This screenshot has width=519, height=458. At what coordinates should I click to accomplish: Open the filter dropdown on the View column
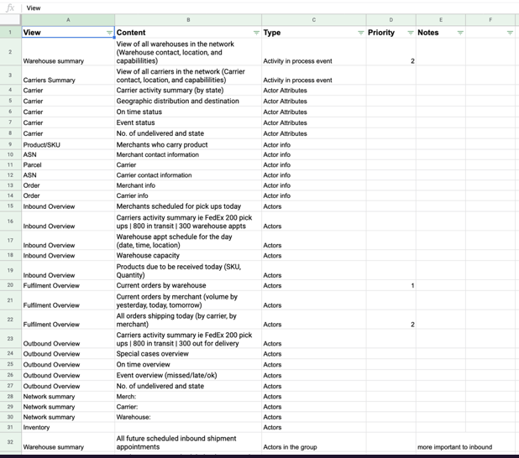coord(109,33)
